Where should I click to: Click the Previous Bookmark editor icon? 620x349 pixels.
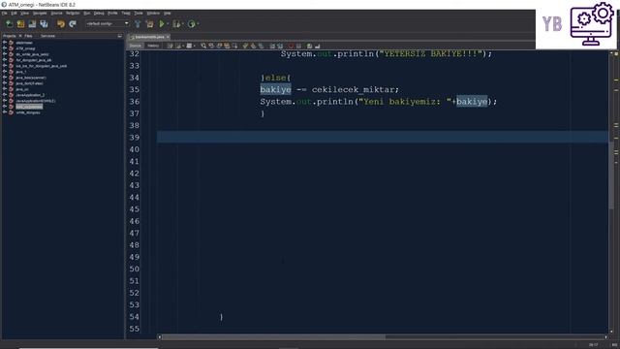(245, 46)
